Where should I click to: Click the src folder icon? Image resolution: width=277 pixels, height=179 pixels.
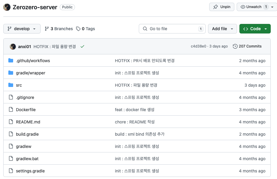tap(11, 85)
